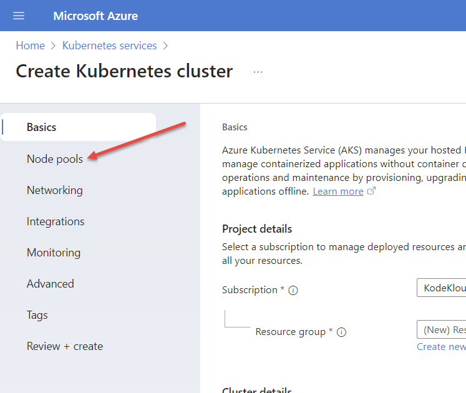Open the ellipsis more options menu
The width and height of the screenshot is (466, 393).
[258, 72]
